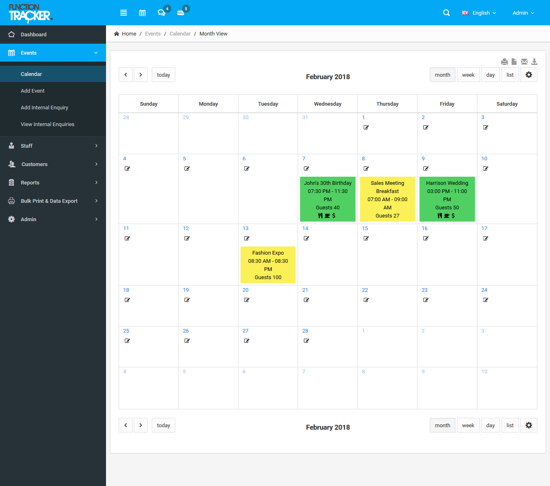Open Sales Meeting Breakfast event
Image resolution: width=550 pixels, height=486 pixels.
387,199
